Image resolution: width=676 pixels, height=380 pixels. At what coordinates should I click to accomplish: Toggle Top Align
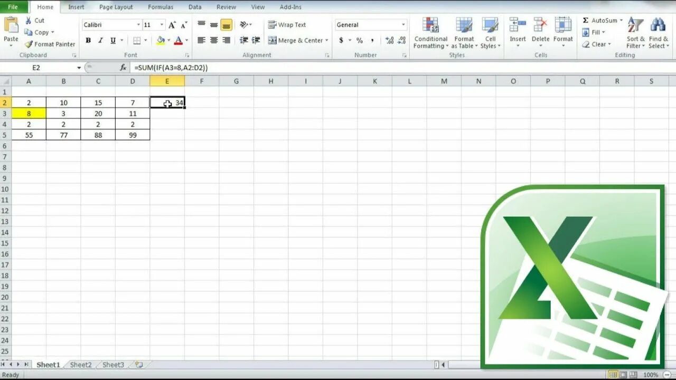pos(201,25)
